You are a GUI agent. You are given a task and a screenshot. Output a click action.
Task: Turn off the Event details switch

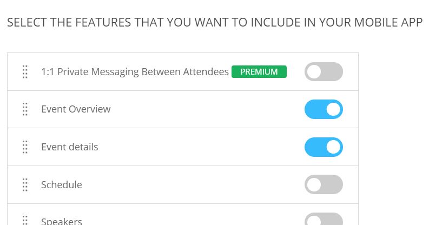[324, 147]
